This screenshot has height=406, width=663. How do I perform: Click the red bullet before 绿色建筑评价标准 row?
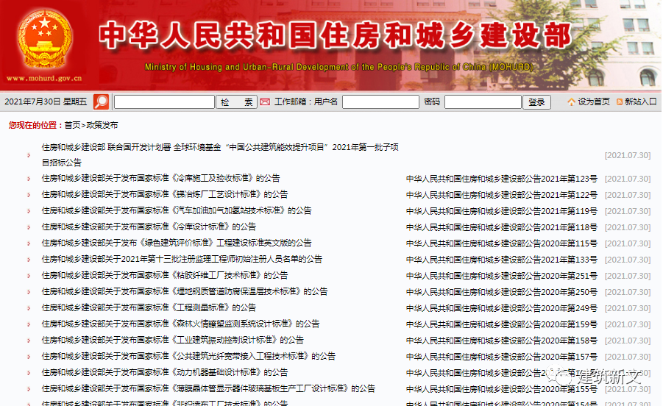tap(29, 243)
